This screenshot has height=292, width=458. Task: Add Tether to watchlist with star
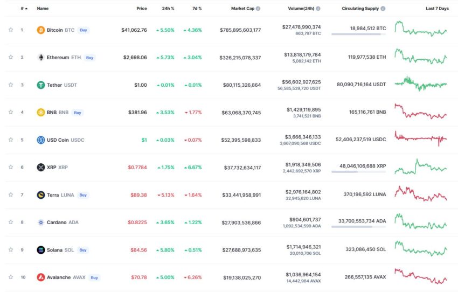tap(11, 85)
